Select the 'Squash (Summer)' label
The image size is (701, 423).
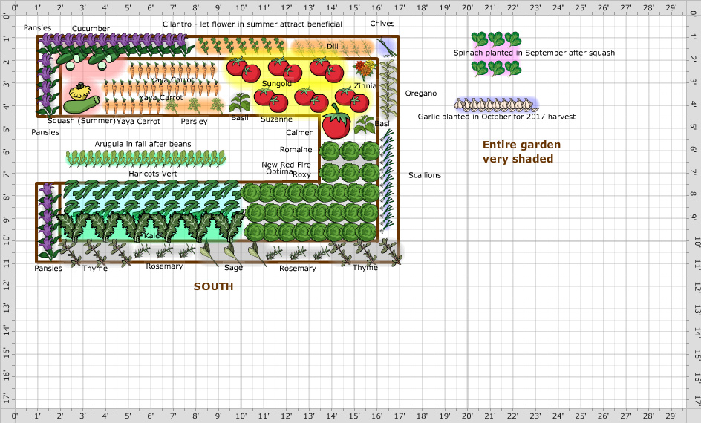coord(82,121)
